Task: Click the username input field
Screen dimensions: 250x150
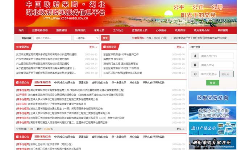Action: pyautogui.click(x=216, y=56)
